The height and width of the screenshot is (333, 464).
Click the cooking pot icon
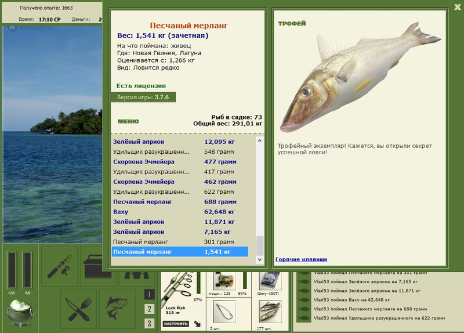(20, 313)
